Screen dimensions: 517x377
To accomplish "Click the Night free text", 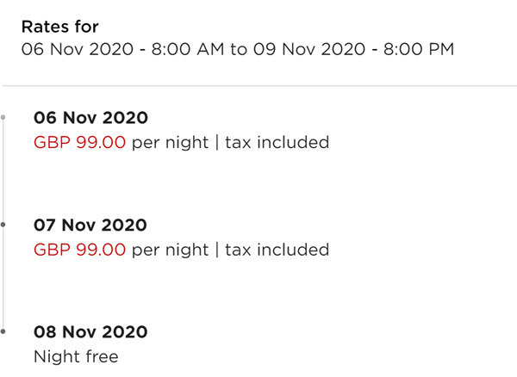I will point(76,356).
